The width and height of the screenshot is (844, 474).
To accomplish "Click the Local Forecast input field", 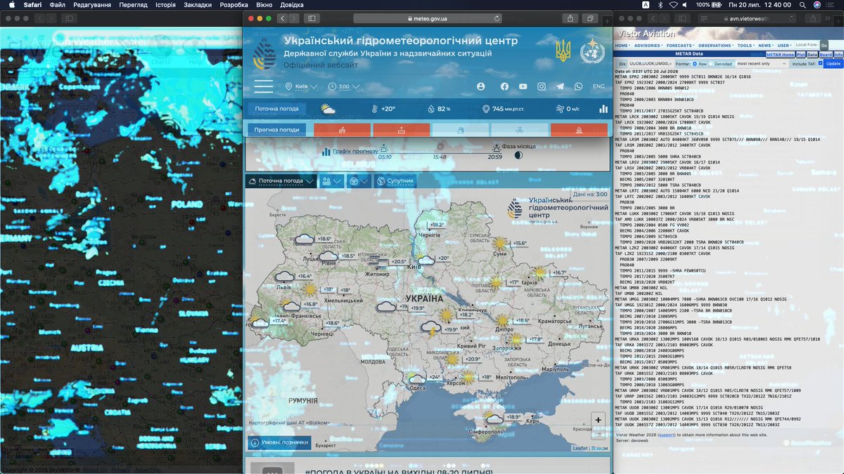I will 806,45.
